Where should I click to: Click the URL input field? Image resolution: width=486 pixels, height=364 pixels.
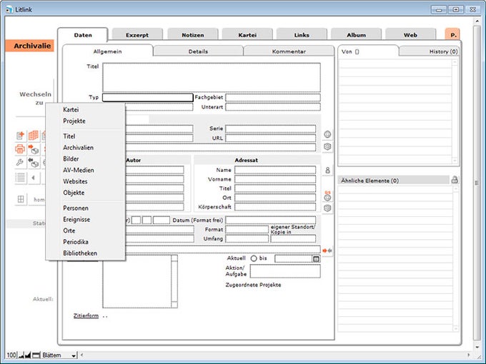coord(271,138)
